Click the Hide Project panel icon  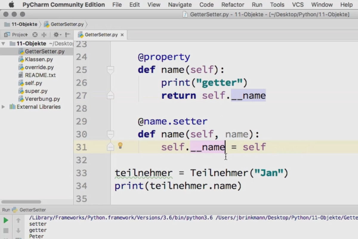(68, 35)
